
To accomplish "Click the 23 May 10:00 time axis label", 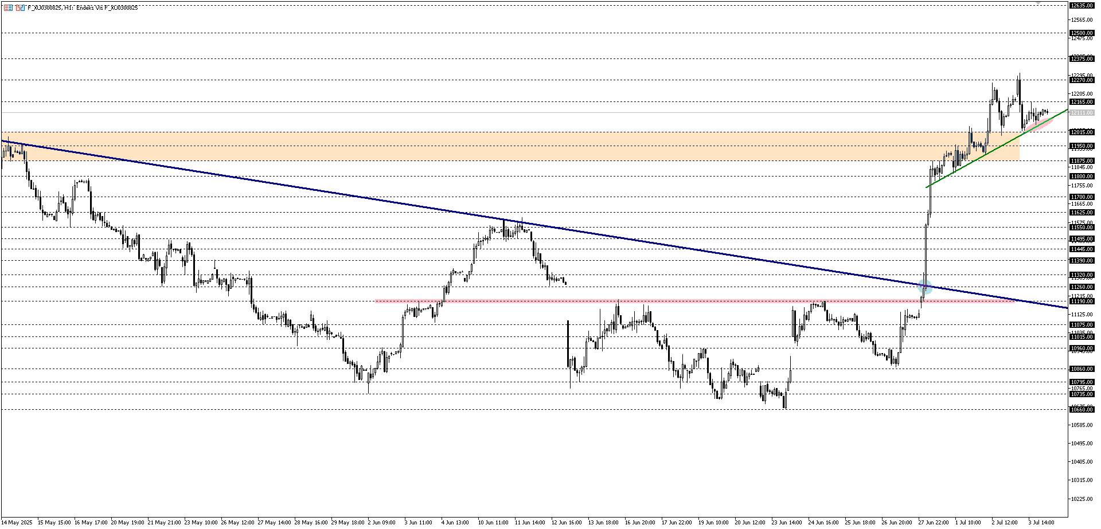I will [201, 523].
